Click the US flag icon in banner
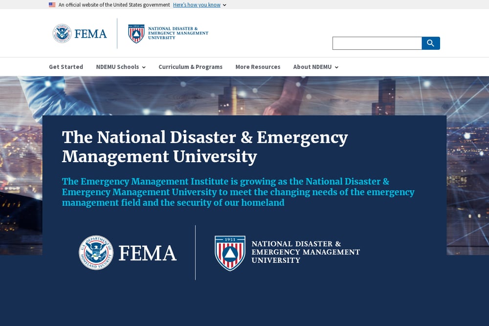The height and width of the screenshot is (326, 489). [x=52, y=5]
